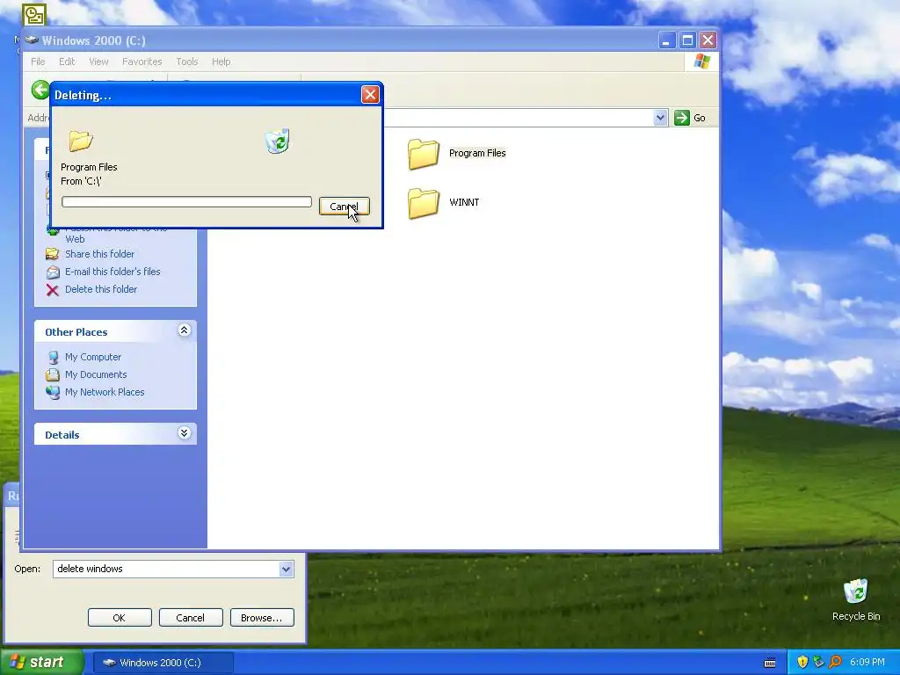Click Share this folder link
The image size is (900, 675).
(100, 254)
